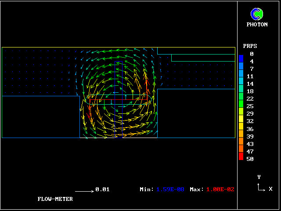This screenshot has width=281, height=211.
Task: Click the PHOTON logo icon
Action: point(257,14)
